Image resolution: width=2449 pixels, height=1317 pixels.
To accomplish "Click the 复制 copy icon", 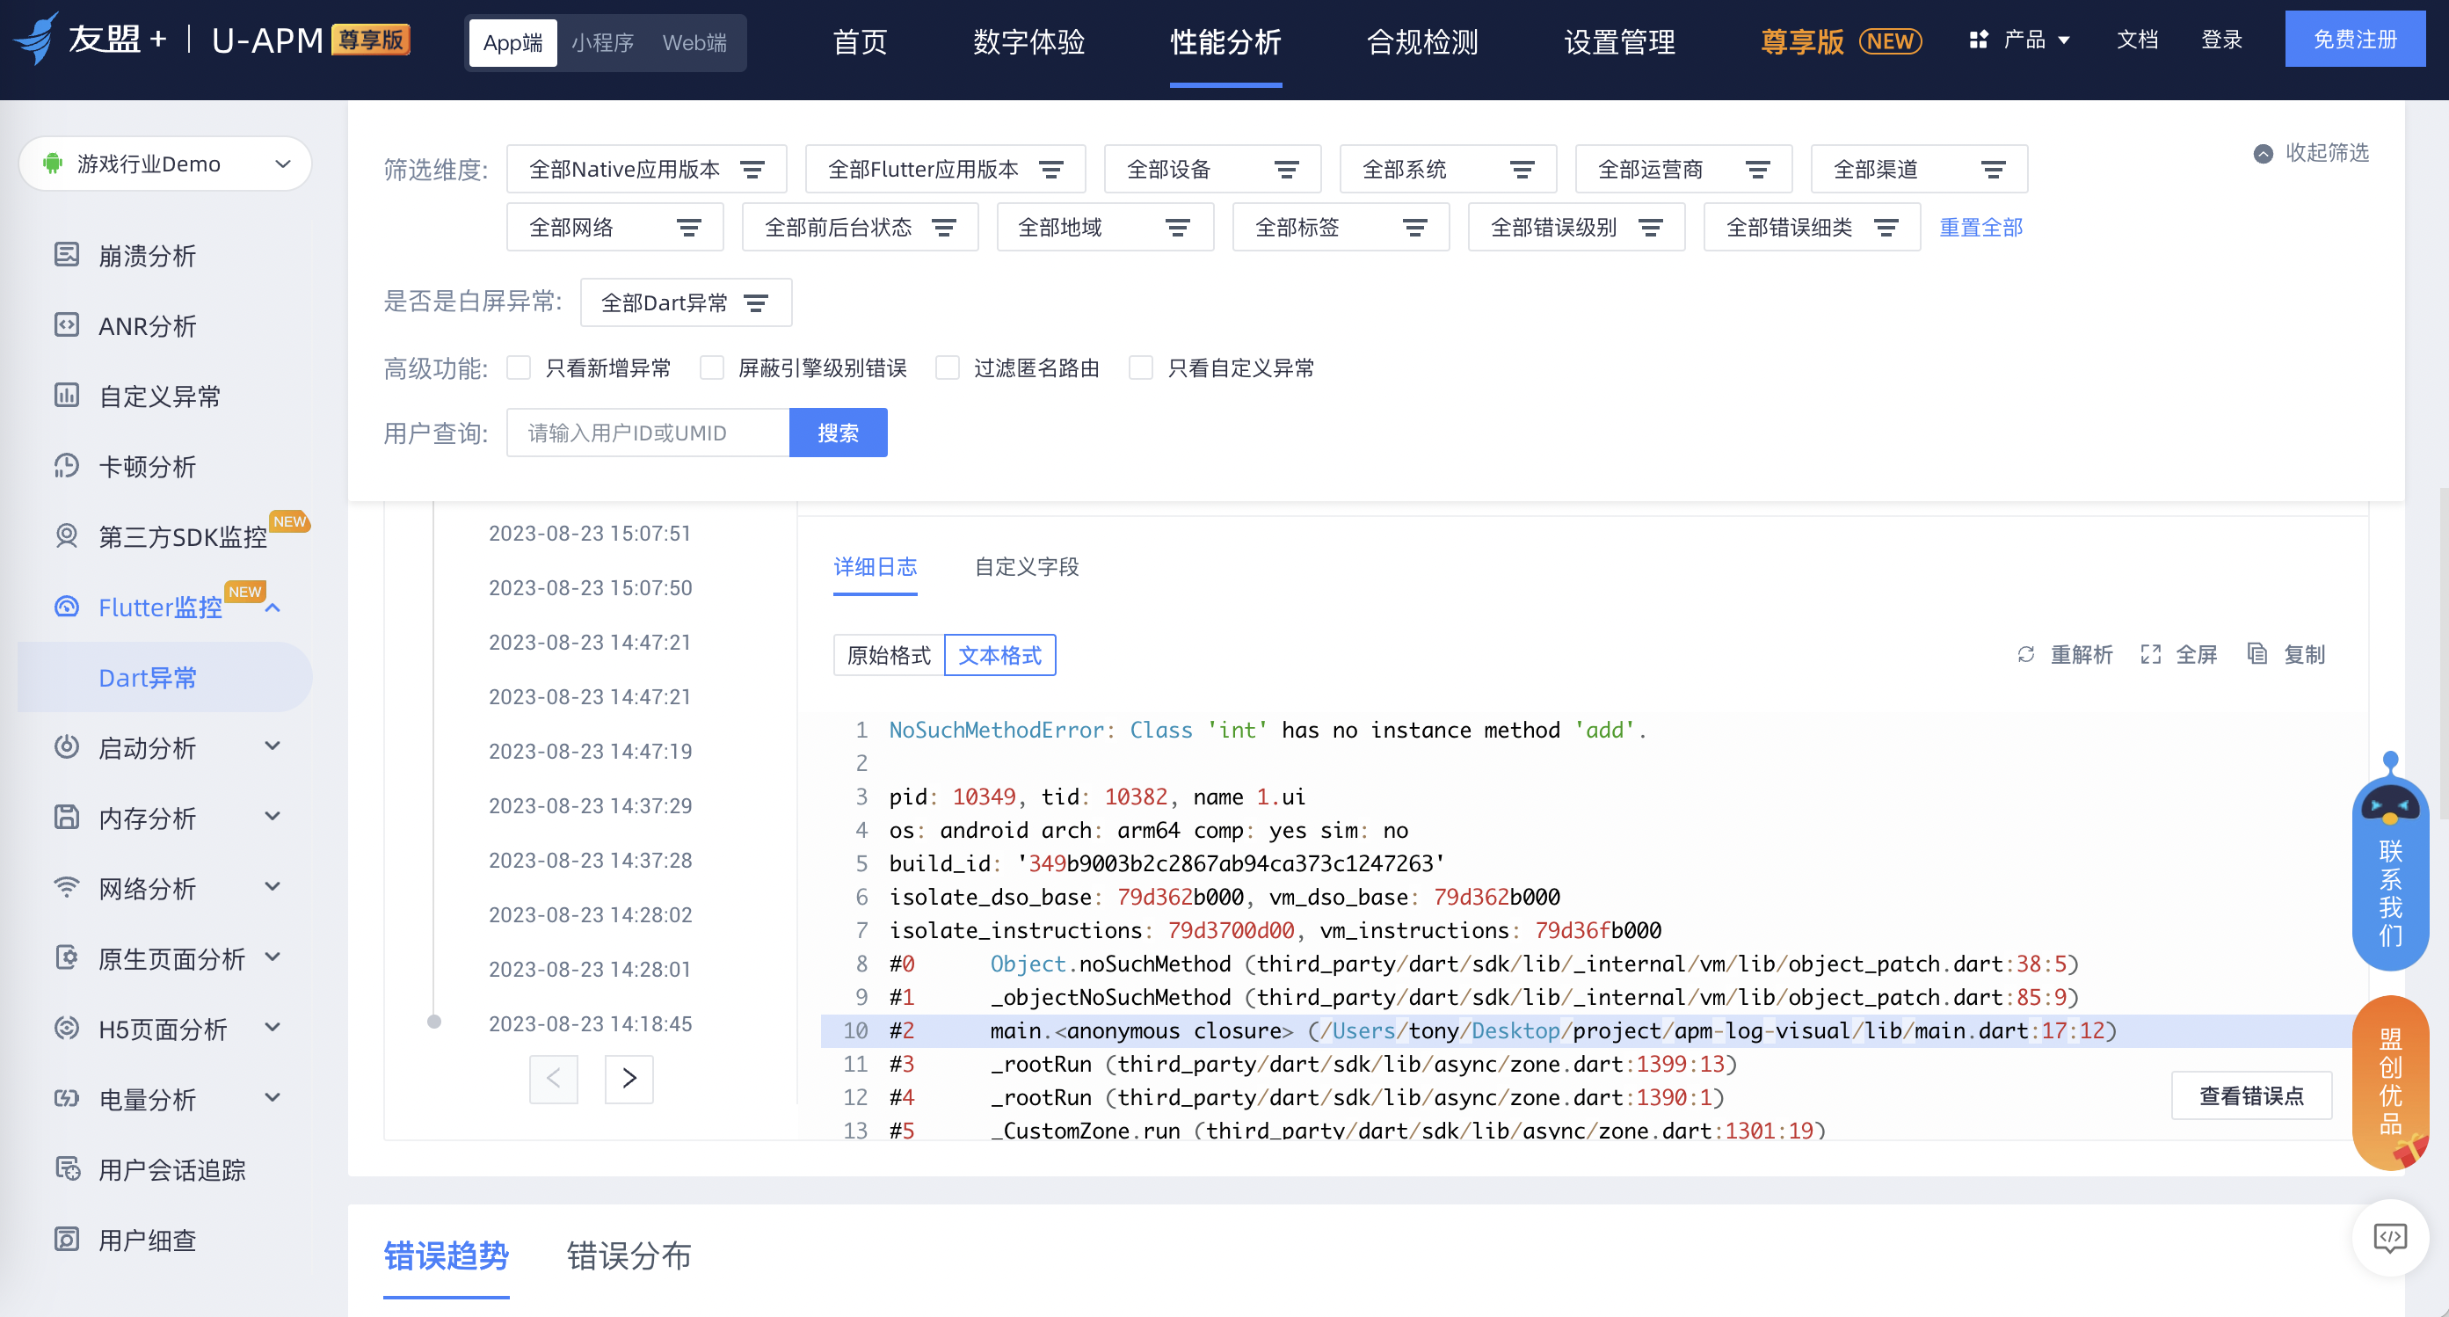I will pos(2258,654).
